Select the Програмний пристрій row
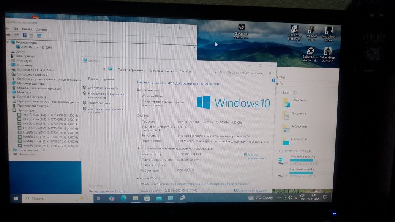The image size is (395, 222). click(33, 106)
